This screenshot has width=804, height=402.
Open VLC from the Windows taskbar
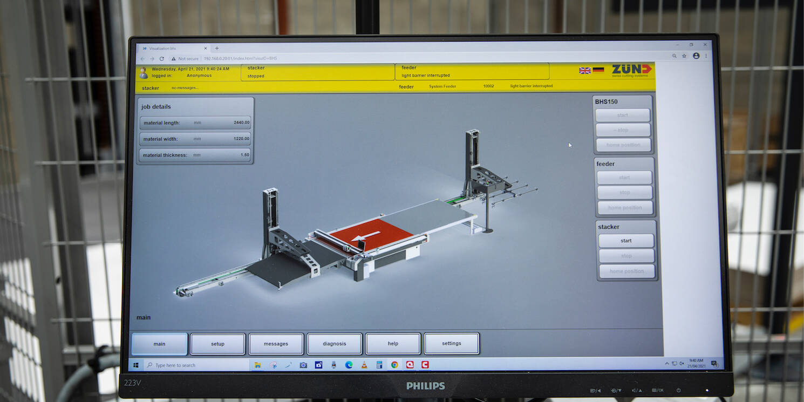click(364, 365)
